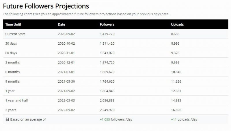The width and height of the screenshot is (231, 131).
Task: Click the "3 months" row label
Action: (x=12, y=62)
